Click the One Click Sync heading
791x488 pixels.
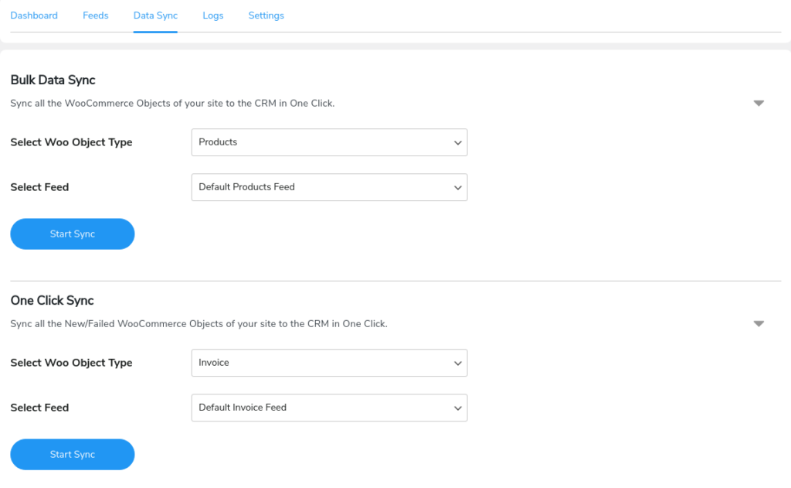[x=52, y=300]
